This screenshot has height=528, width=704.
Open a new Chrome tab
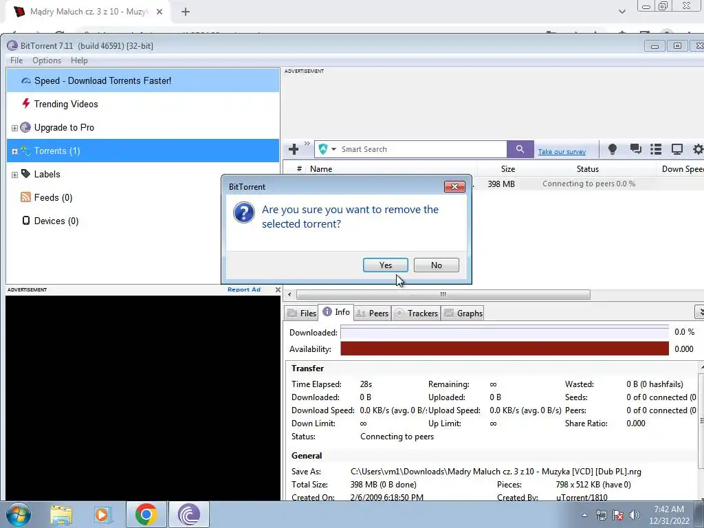186,12
